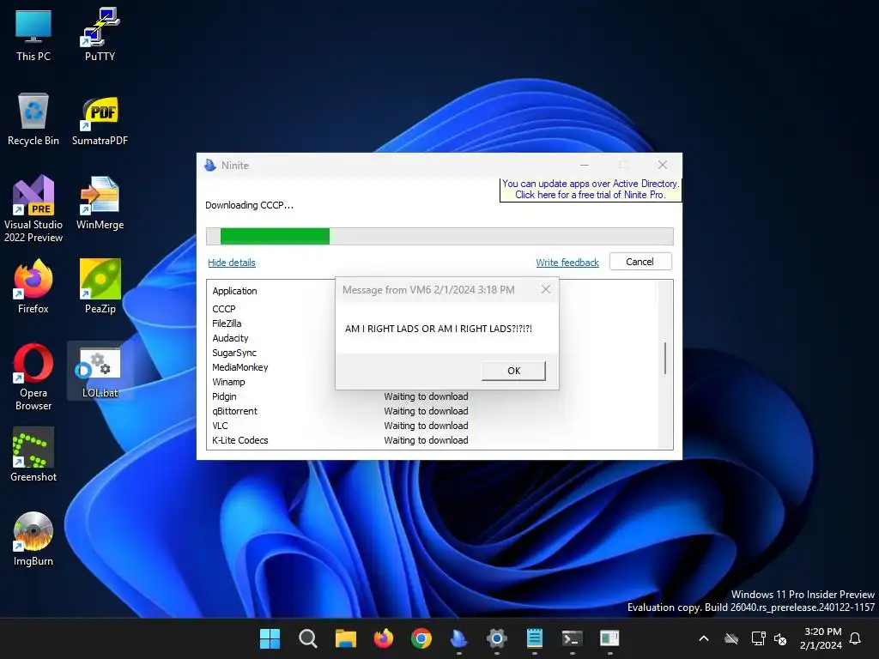Open the Notepad taskbar icon

[534, 638]
